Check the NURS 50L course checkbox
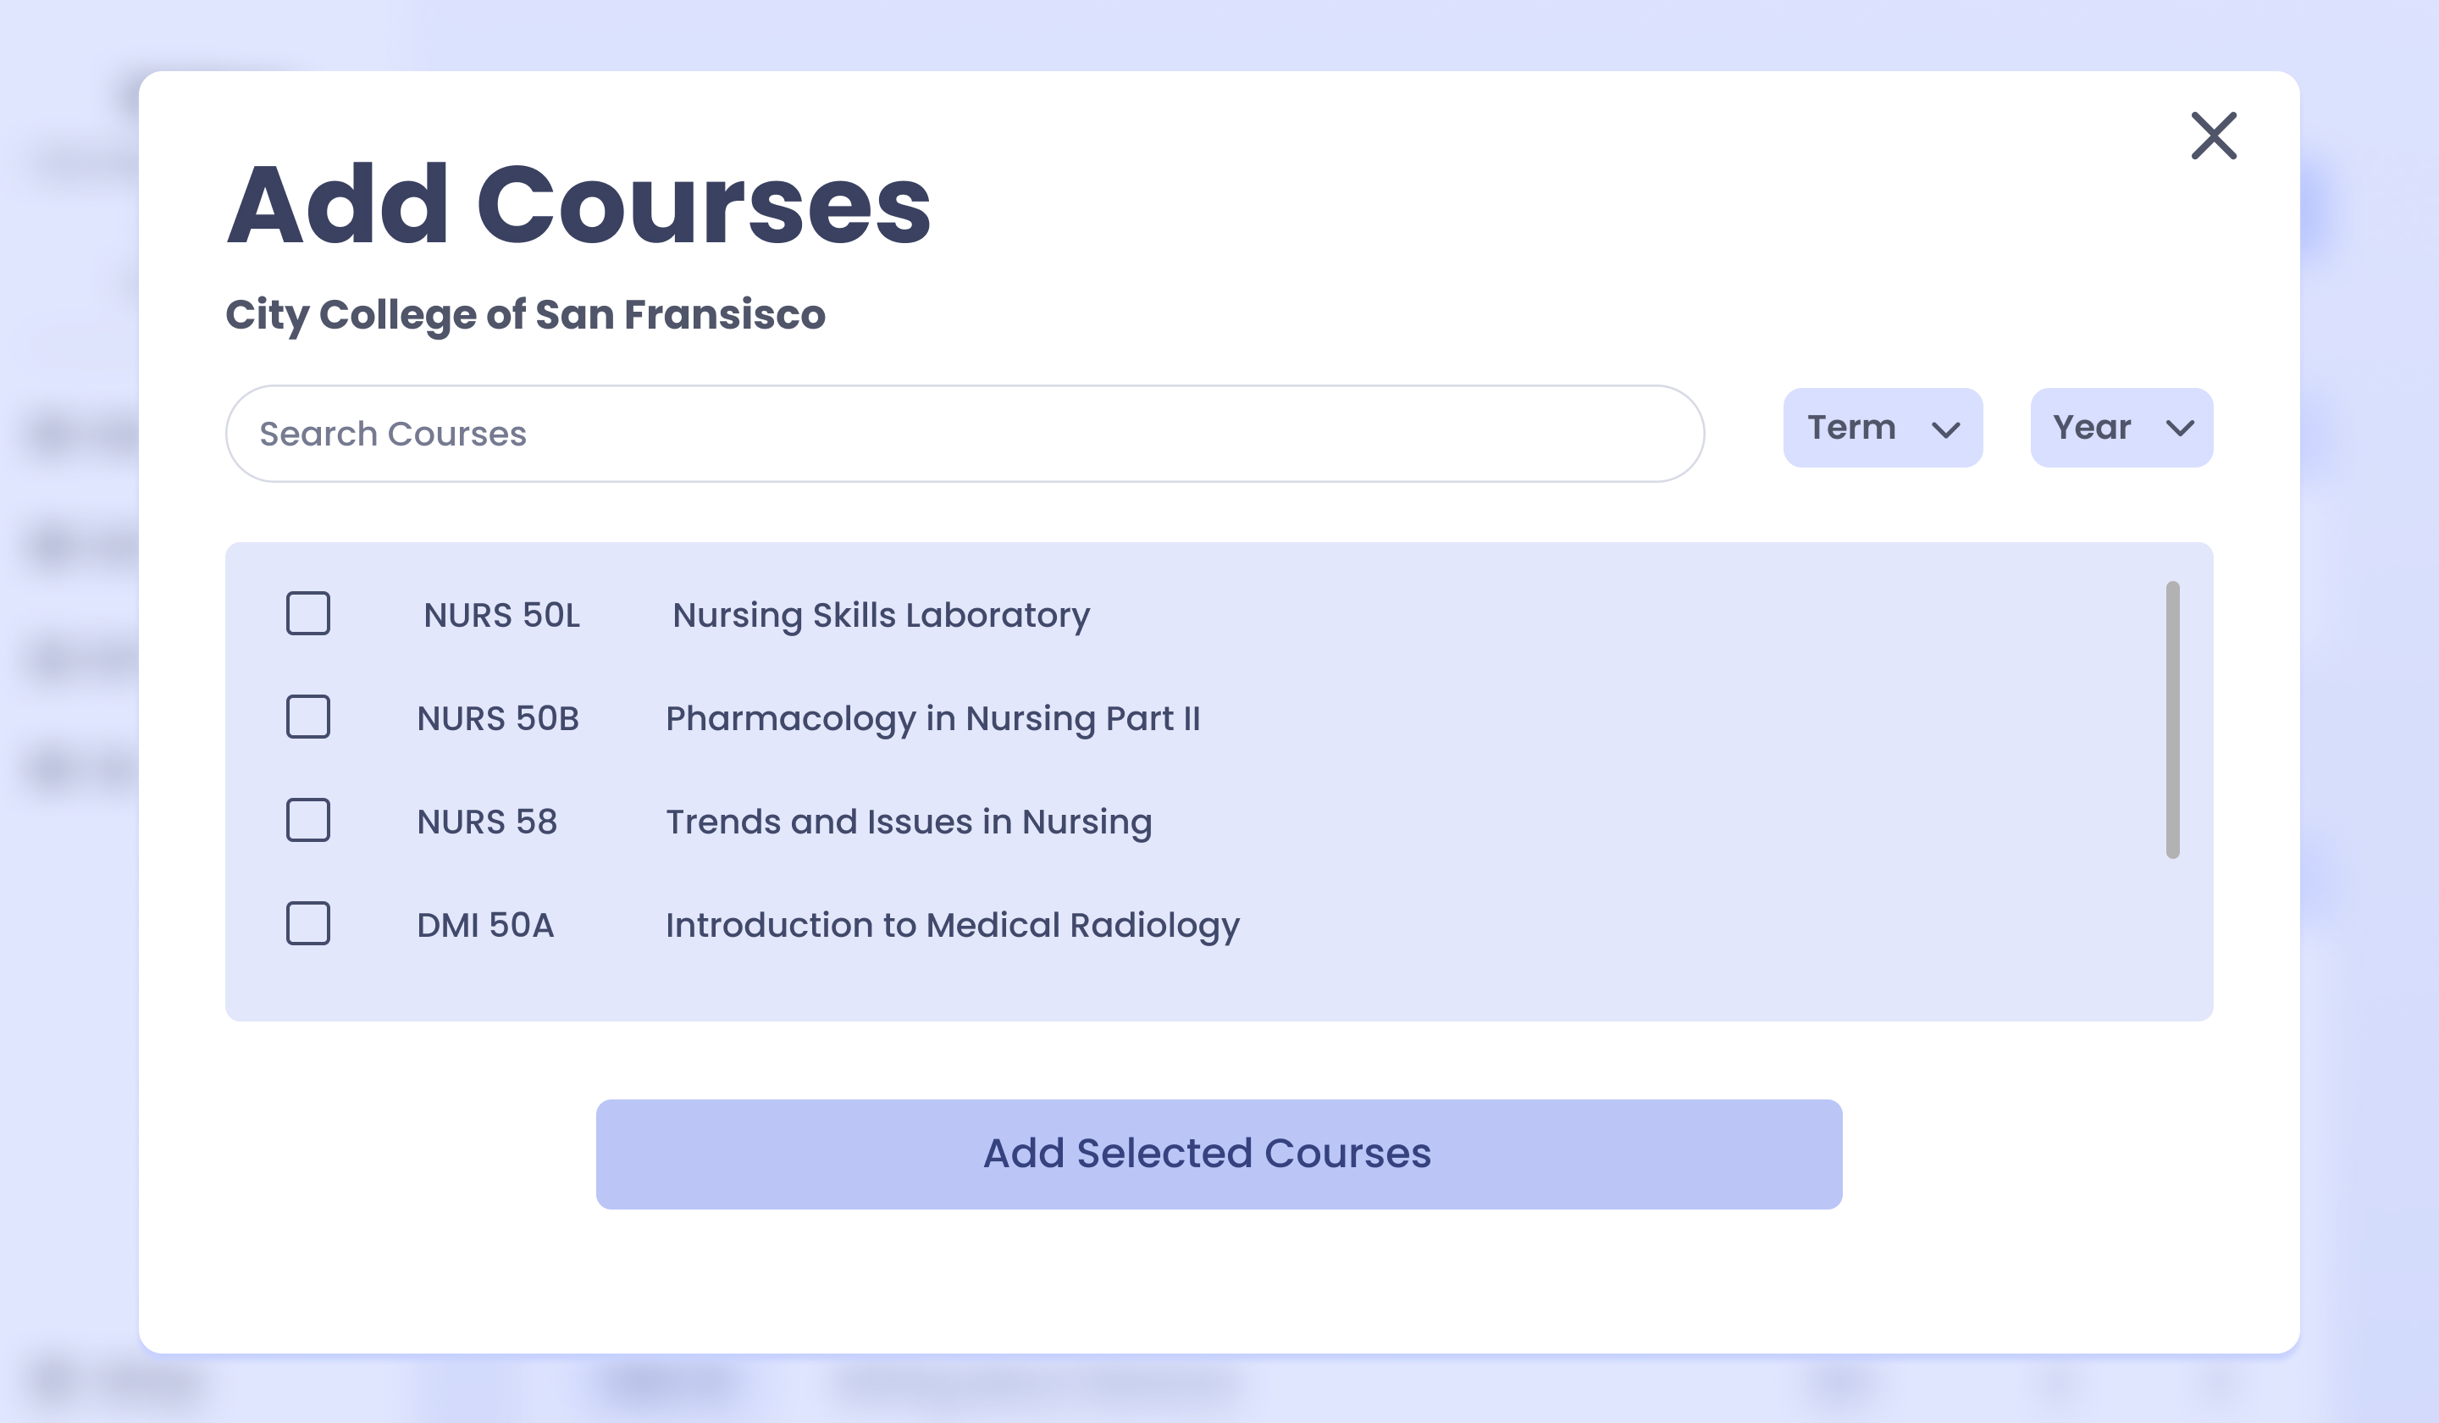The width and height of the screenshot is (2439, 1423). coord(307,614)
